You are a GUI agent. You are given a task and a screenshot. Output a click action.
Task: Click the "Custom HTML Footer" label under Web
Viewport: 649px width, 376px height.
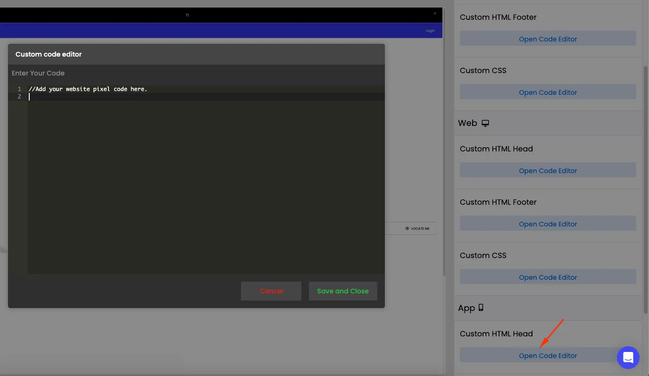tap(498, 202)
